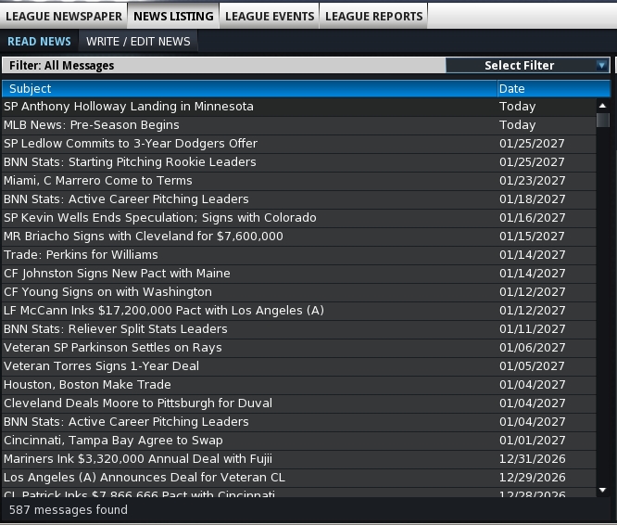Select the News Listing tab

(173, 16)
